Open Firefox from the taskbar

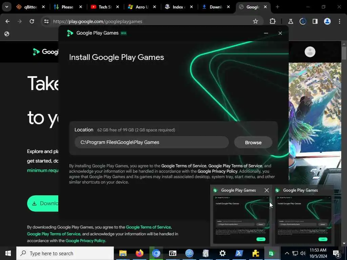tap(139, 253)
